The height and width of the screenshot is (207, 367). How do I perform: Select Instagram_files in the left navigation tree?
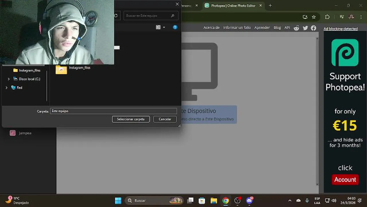pos(27,70)
